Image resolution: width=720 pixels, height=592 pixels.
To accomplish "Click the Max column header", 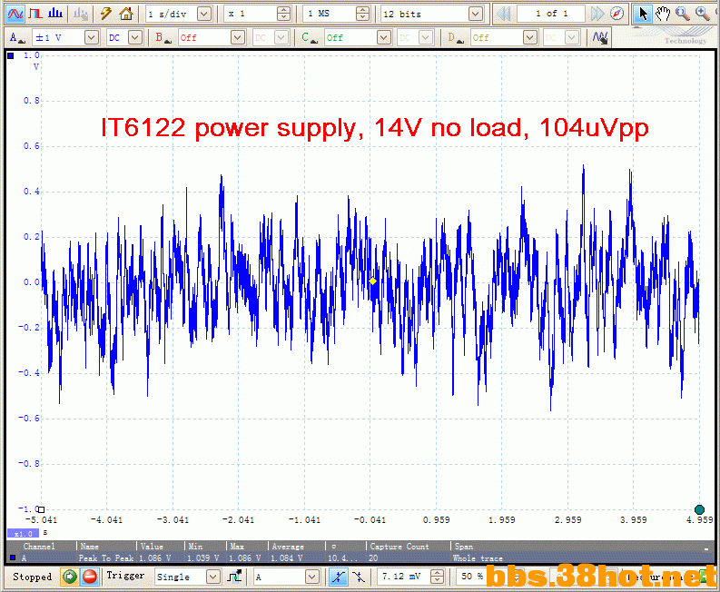I will tap(237, 546).
